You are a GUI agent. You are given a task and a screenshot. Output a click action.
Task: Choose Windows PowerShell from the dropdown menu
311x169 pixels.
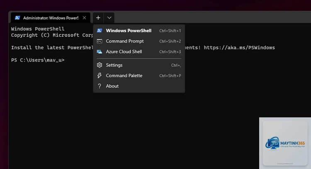click(139, 31)
